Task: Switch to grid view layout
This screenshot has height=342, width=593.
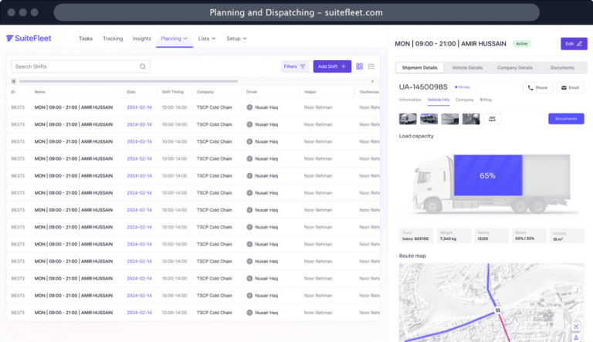Action: pyautogui.click(x=360, y=67)
